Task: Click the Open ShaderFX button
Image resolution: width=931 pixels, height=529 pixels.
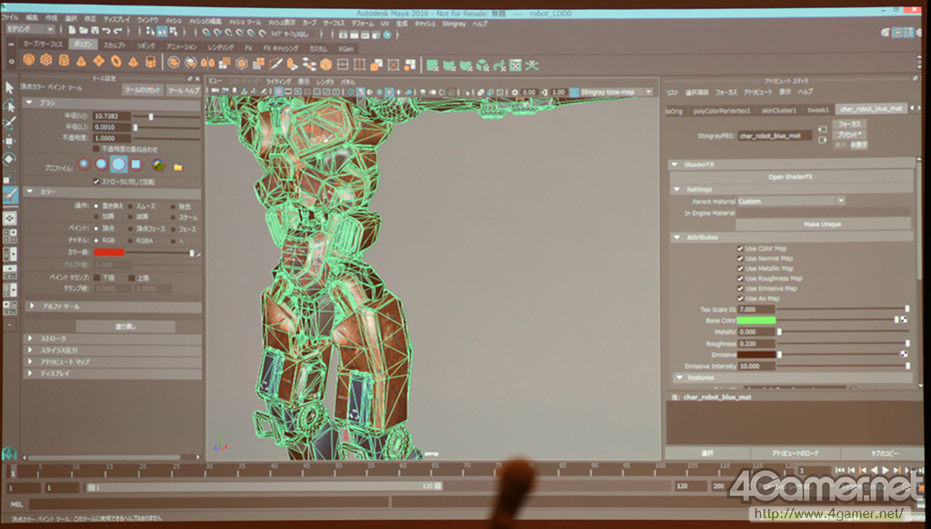Action: pos(790,177)
